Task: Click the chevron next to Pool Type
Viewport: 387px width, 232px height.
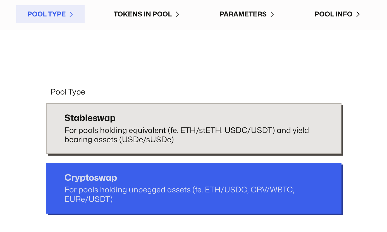Action: (x=71, y=14)
